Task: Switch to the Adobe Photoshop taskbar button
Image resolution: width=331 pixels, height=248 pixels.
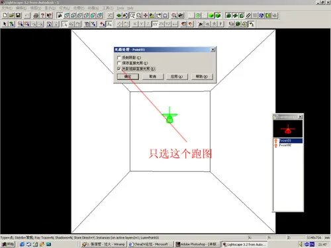Action: (198, 244)
